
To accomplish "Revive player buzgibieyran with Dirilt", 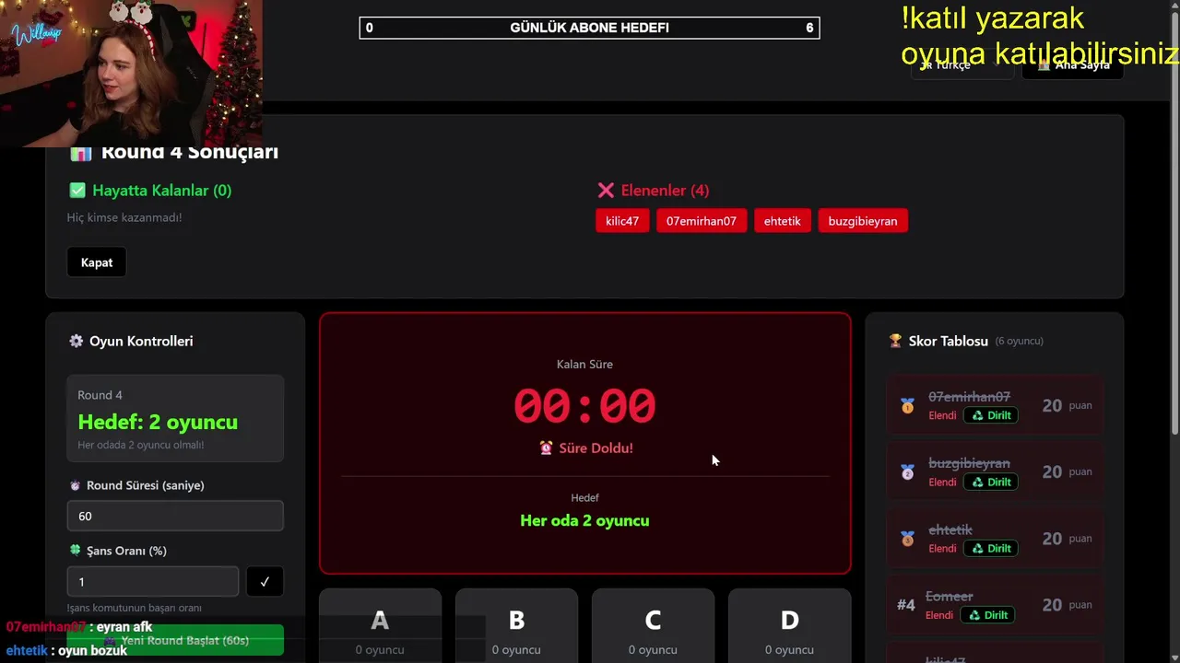I will (x=991, y=482).
